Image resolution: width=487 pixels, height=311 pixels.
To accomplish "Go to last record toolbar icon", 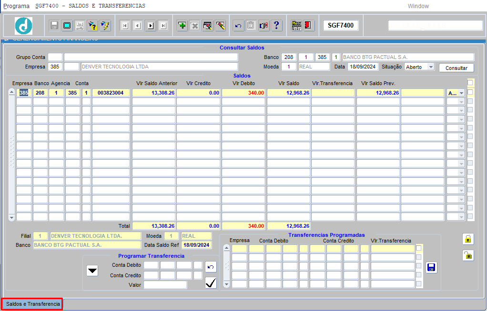I will (x=163, y=25).
